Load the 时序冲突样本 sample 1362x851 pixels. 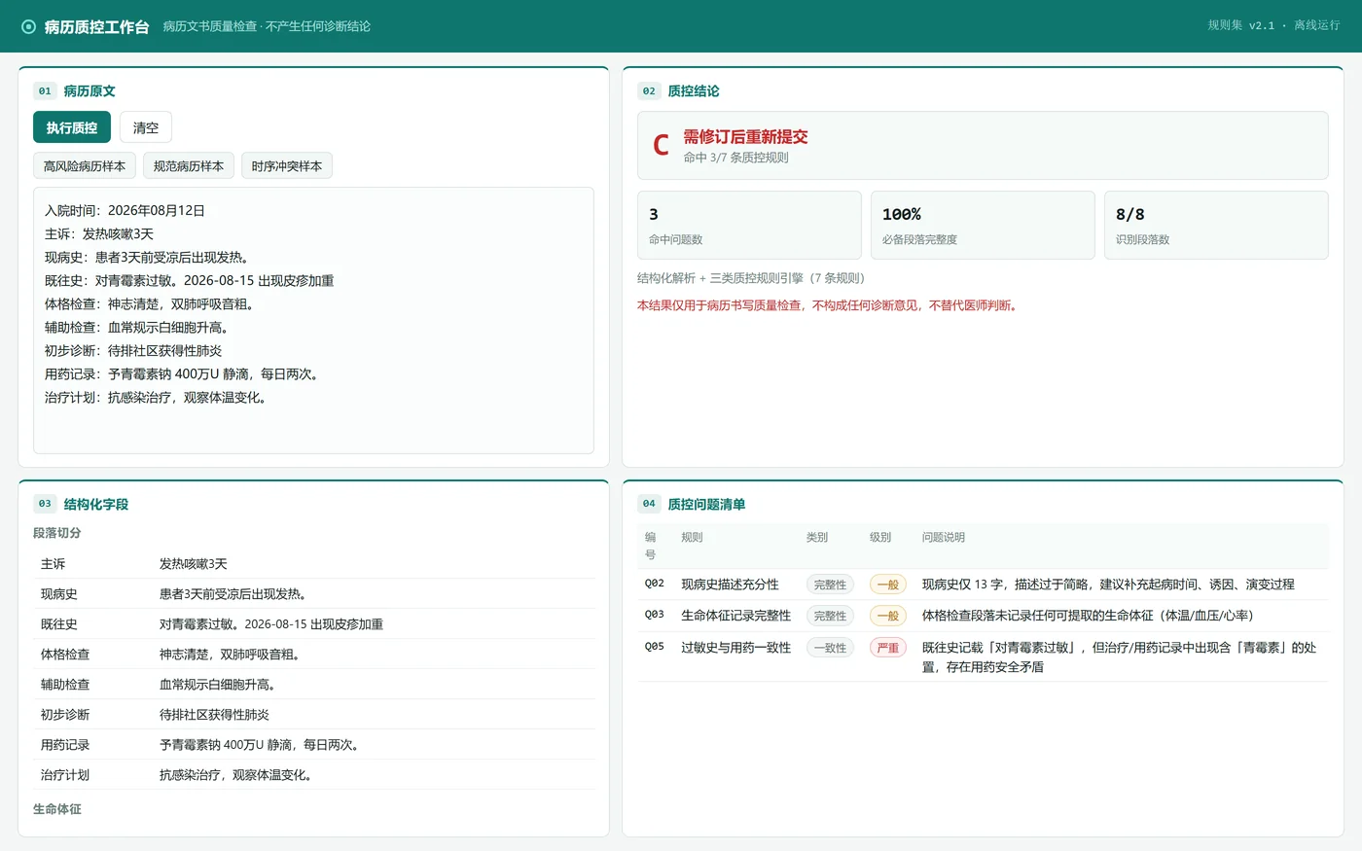[x=287, y=165]
